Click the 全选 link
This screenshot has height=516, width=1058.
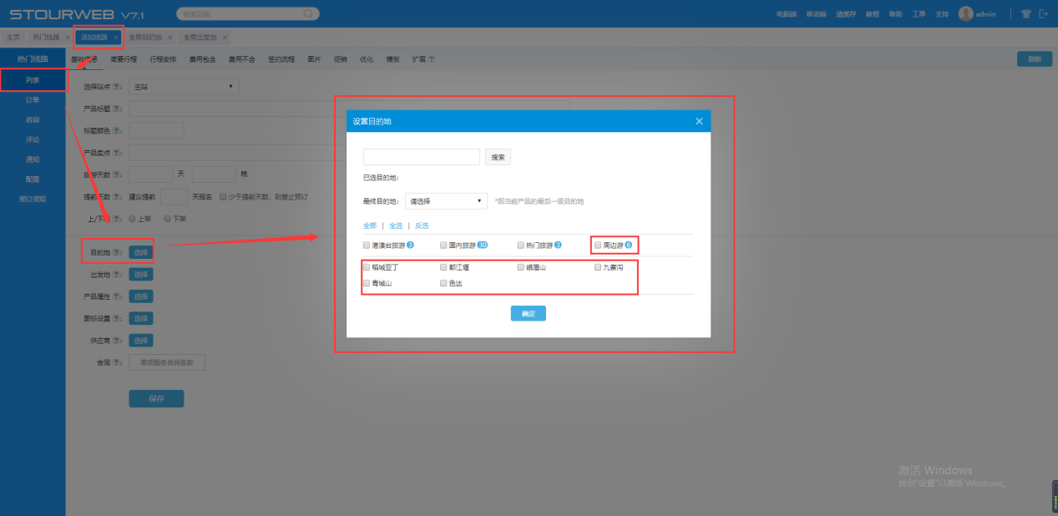[396, 225]
